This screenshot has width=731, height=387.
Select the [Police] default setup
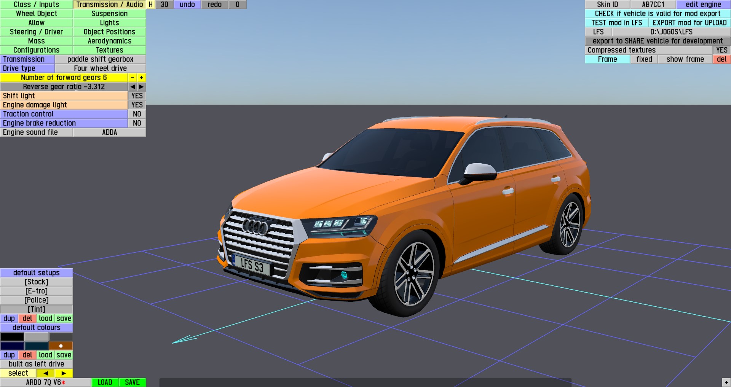[x=37, y=300]
